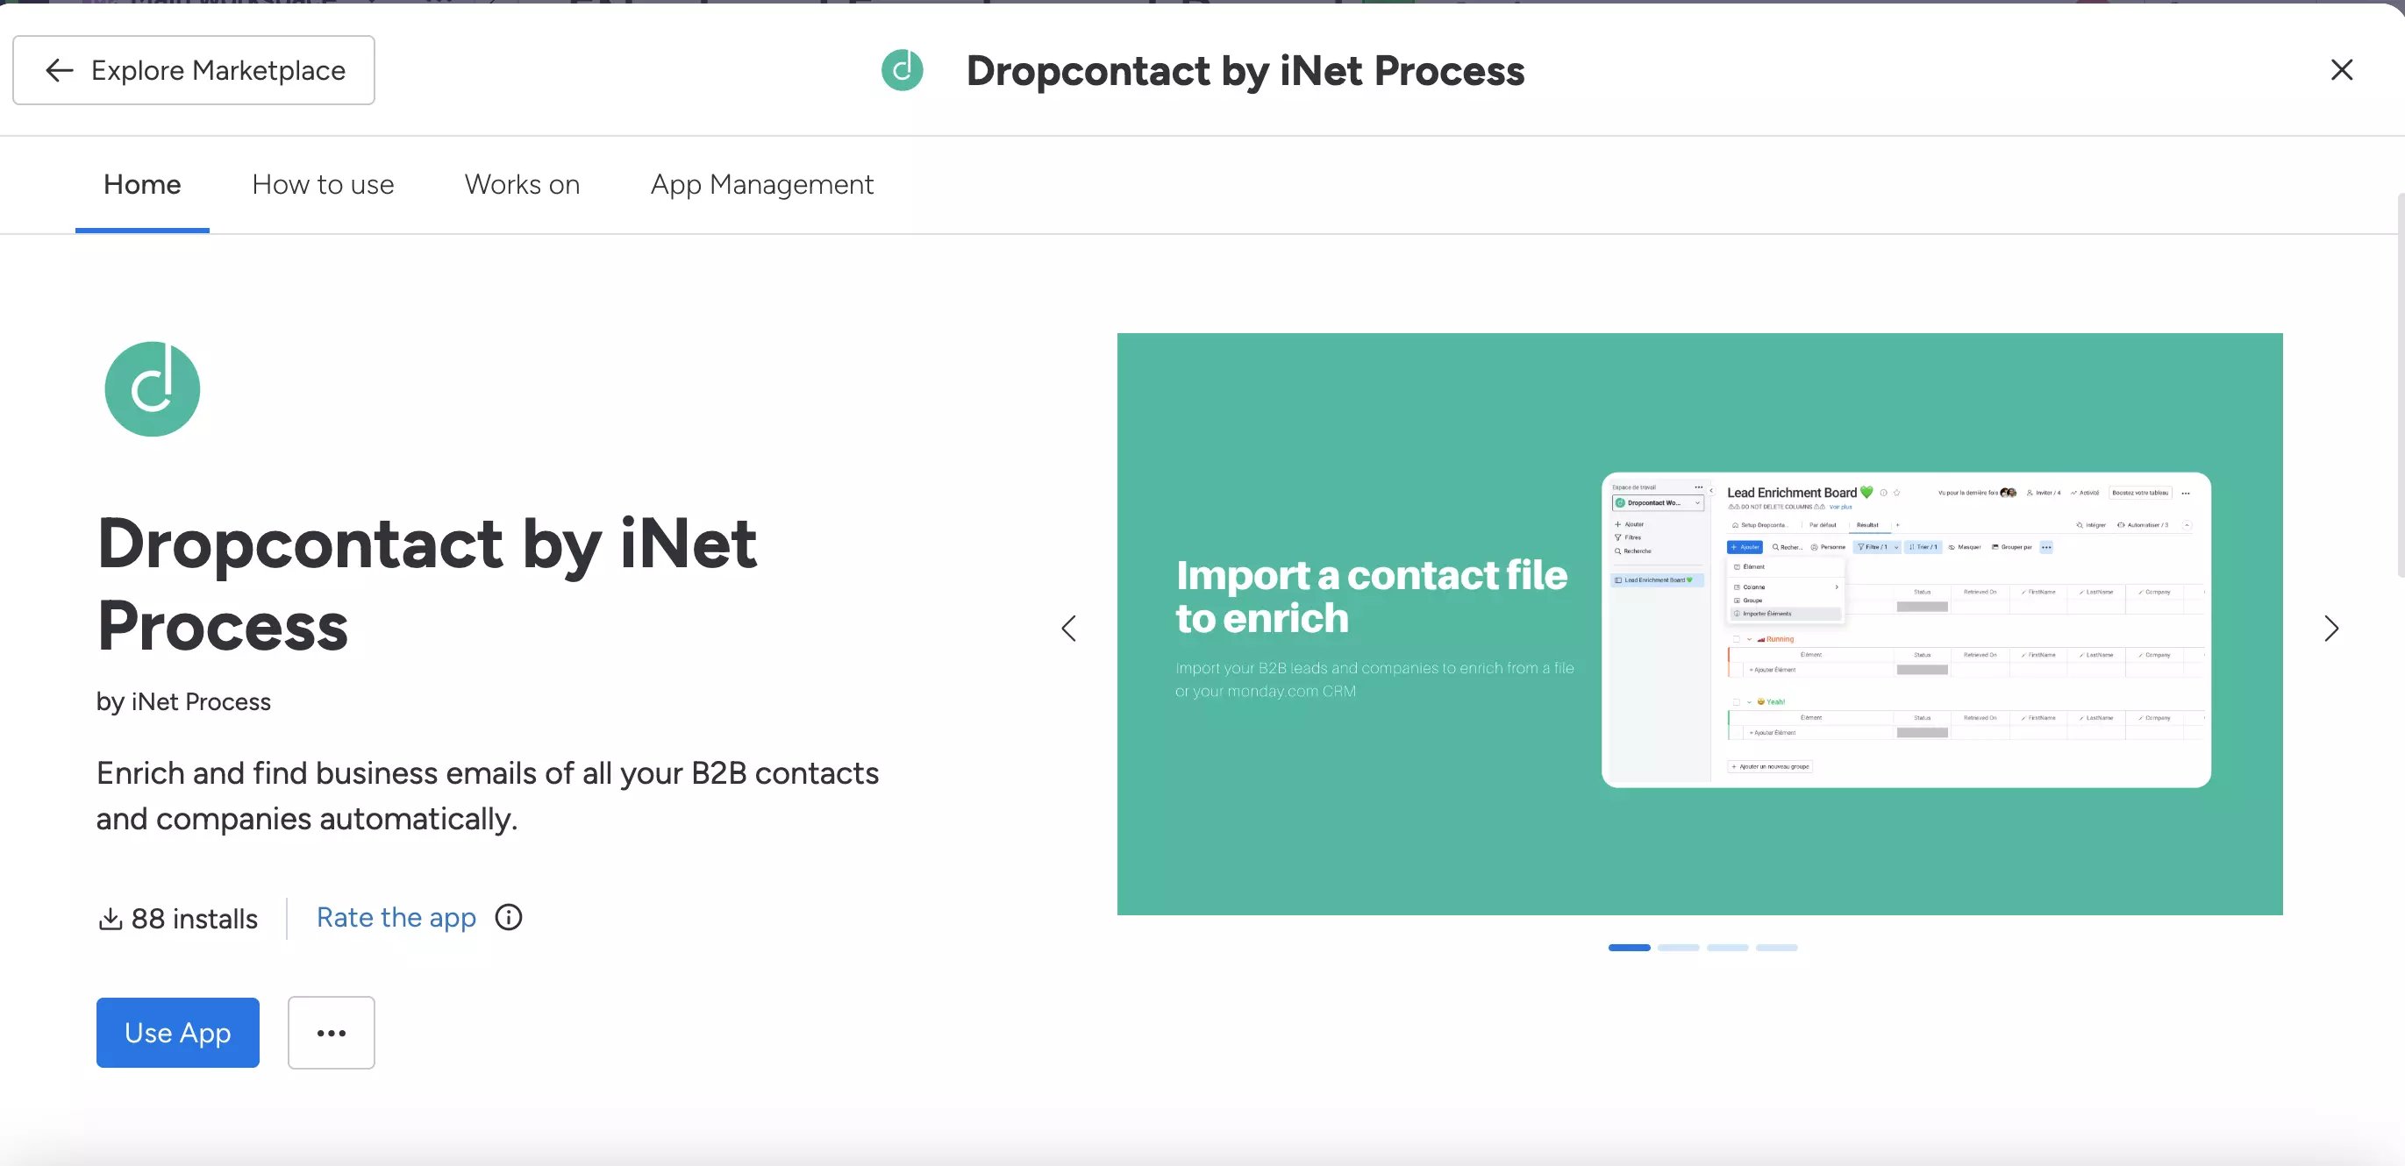Click the app description text about B2B contacts
The width and height of the screenshot is (2405, 1166).
488,796
